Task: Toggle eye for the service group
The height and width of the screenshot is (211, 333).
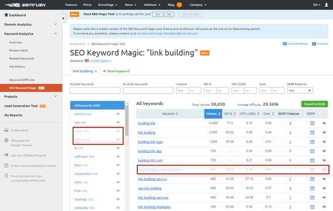Action: pos(118,114)
